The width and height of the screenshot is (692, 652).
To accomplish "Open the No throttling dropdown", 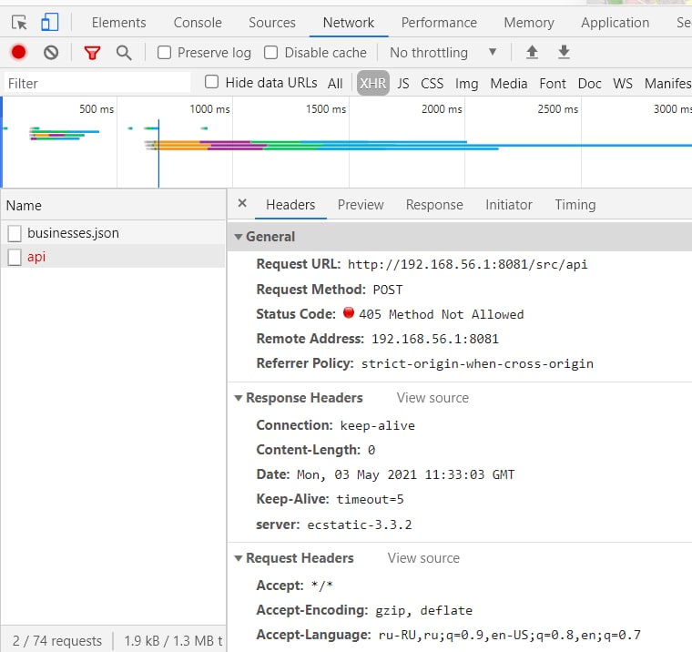I will [x=443, y=53].
